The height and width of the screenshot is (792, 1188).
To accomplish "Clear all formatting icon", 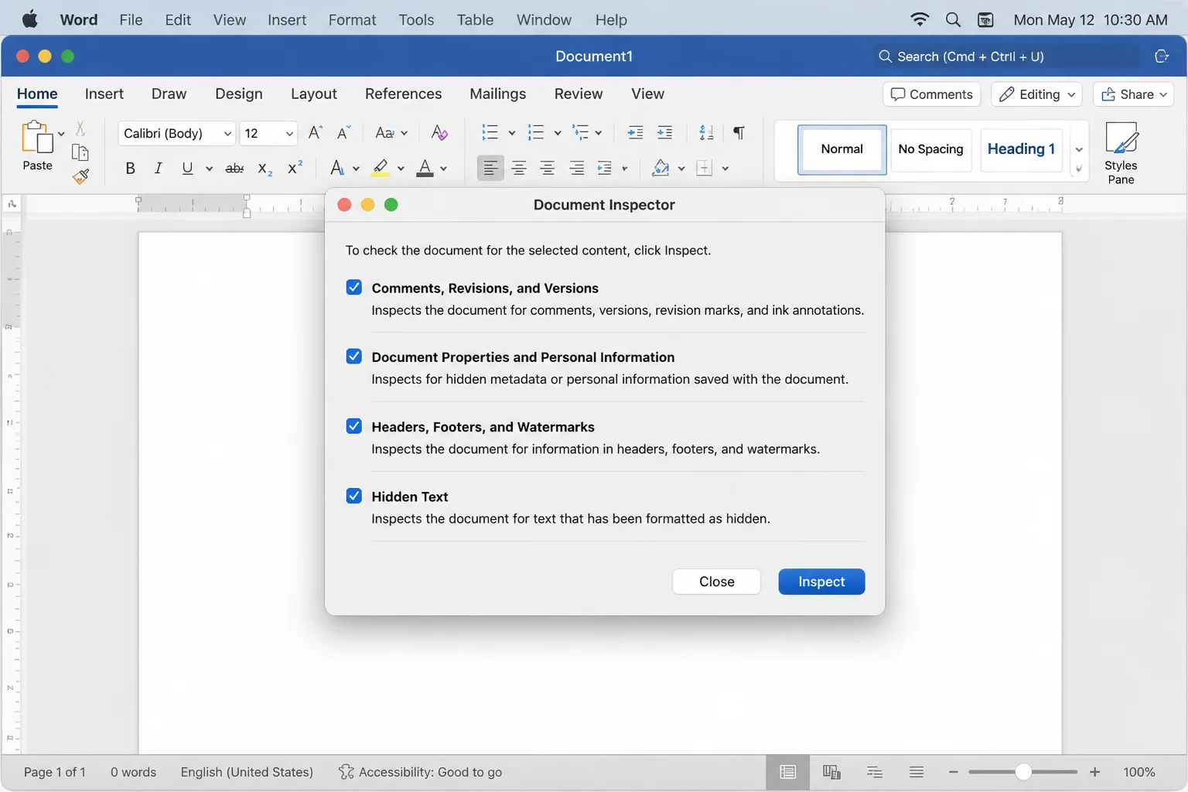I will tap(439, 132).
